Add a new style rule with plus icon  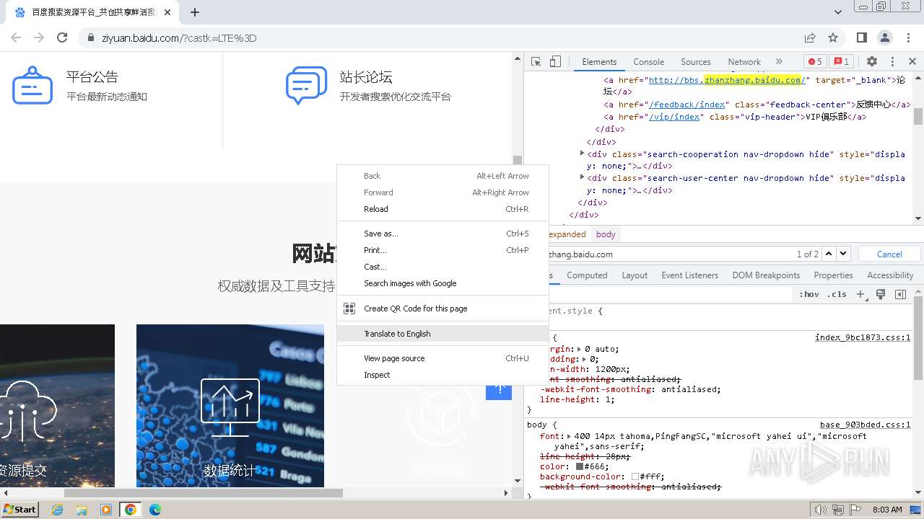coord(860,294)
